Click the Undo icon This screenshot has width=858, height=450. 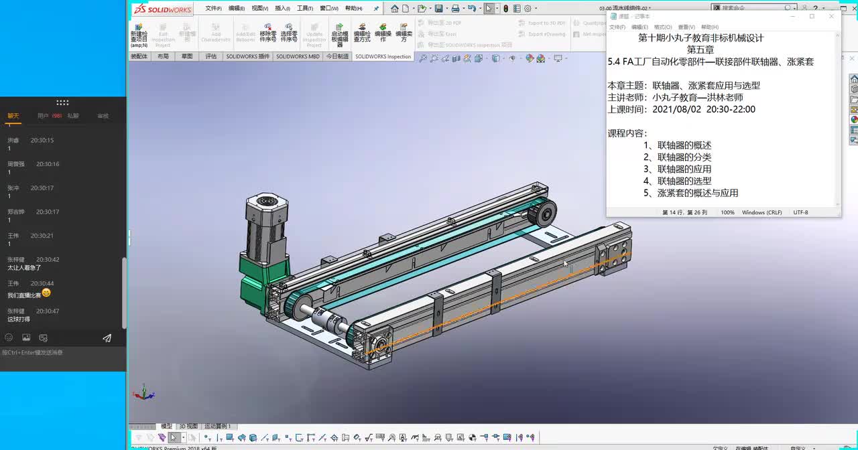pyautogui.click(x=472, y=8)
